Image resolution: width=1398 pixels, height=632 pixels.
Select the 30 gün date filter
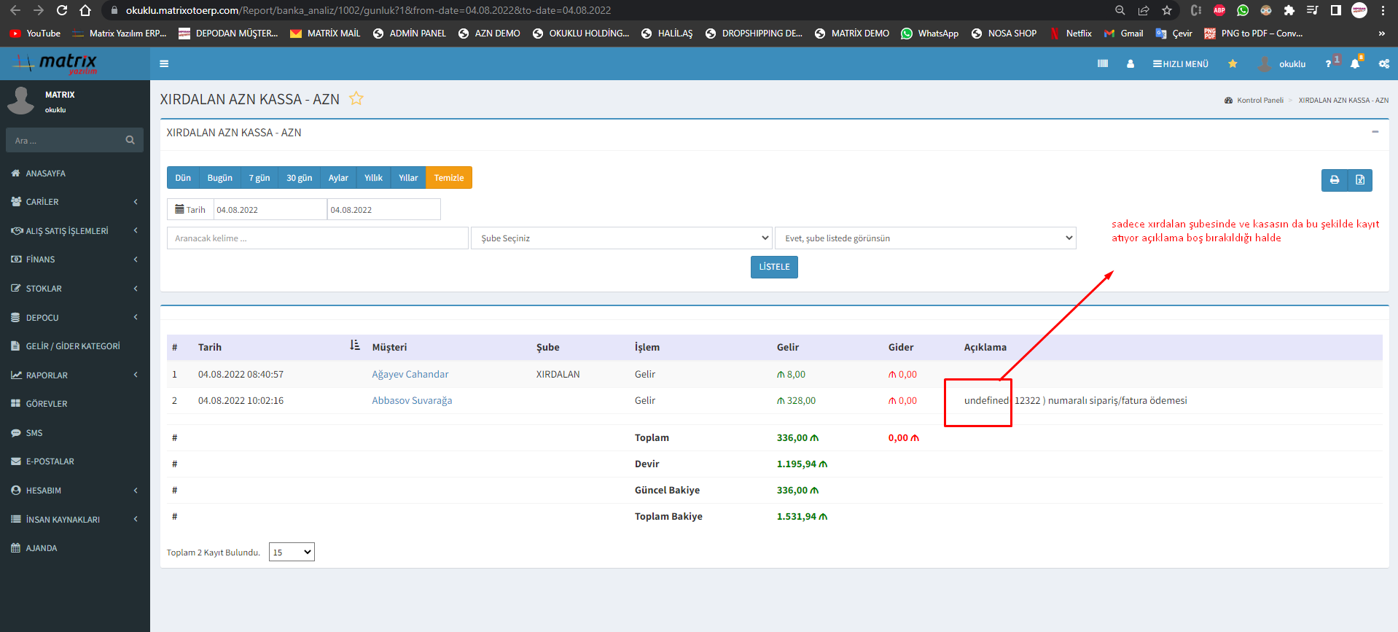coord(299,178)
